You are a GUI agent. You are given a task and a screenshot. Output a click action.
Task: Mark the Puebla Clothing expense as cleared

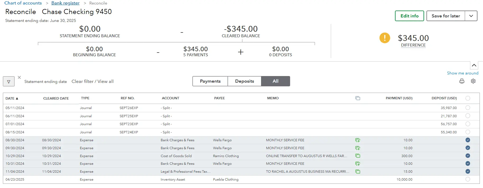coord(468,179)
